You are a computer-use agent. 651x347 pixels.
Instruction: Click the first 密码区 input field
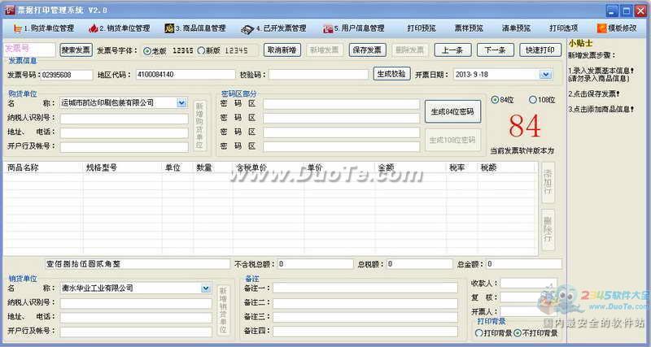[342, 104]
